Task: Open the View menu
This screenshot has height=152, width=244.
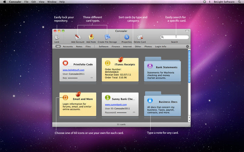Action: (41, 2)
